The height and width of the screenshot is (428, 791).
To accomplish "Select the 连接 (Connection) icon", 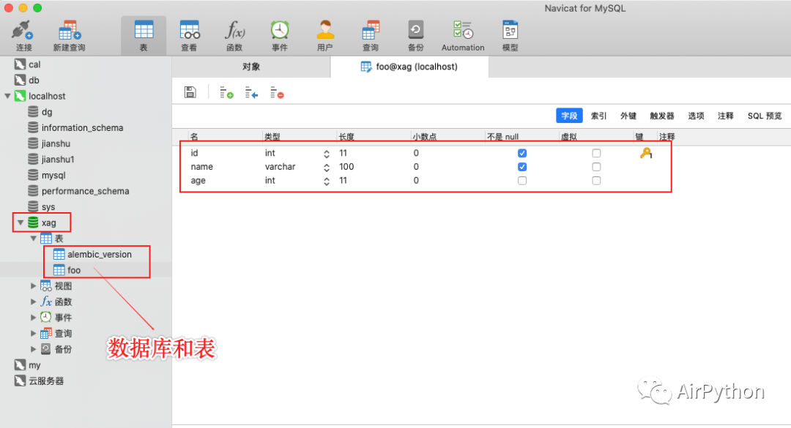I will pyautogui.click(x=21, y=32).
